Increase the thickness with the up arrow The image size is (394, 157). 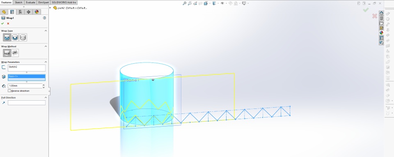[44, 85]
